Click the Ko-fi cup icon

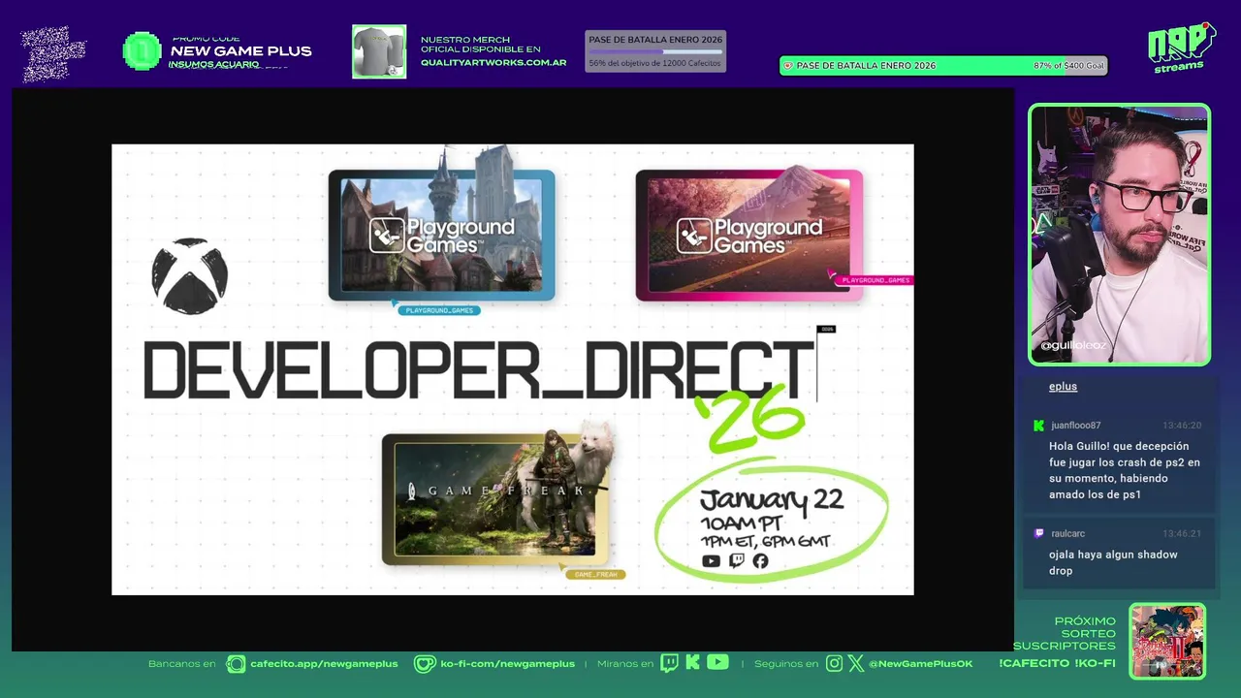coord(425,664)
